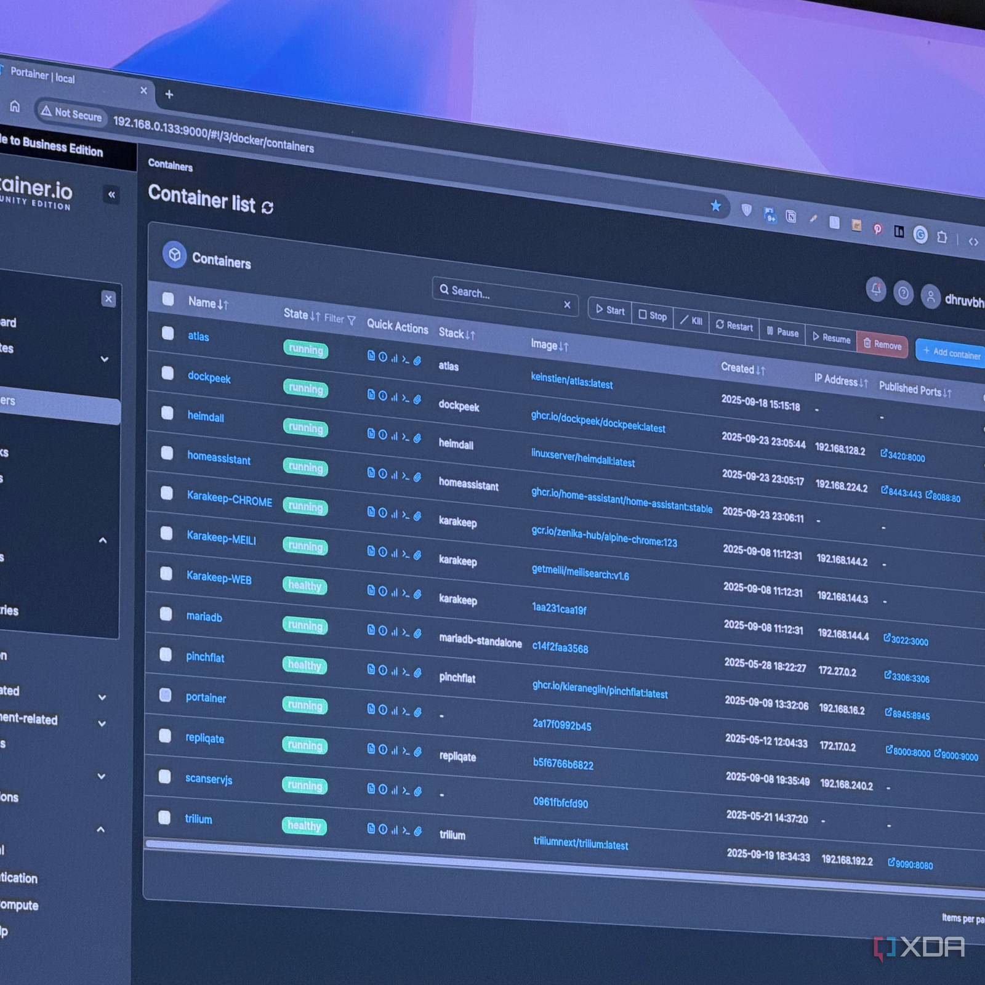Open inspect icon for Karakeep-MEILI container

tap(383, 552)
